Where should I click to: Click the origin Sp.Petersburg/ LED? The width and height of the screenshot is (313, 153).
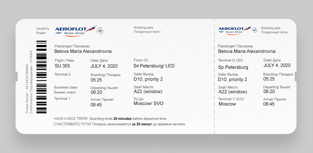(154, 66)
